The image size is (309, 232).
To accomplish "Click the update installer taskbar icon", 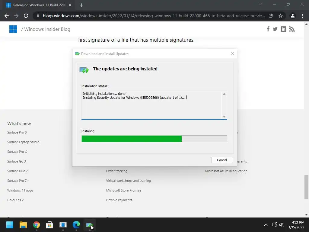I will (x=89, y=225).
